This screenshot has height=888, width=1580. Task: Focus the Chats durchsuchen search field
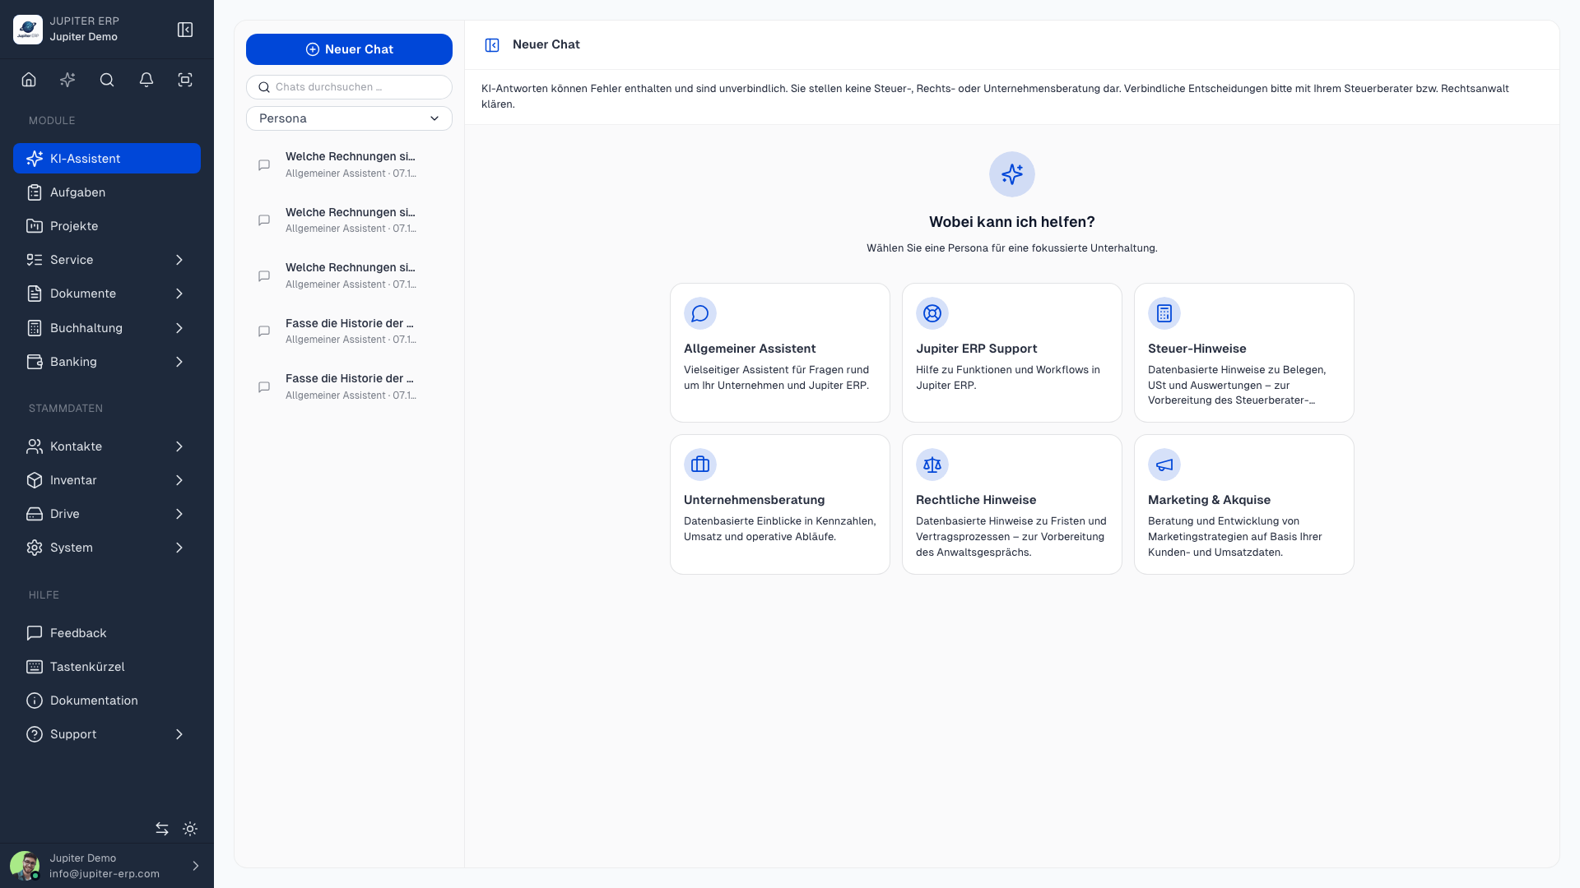(349, 87)
